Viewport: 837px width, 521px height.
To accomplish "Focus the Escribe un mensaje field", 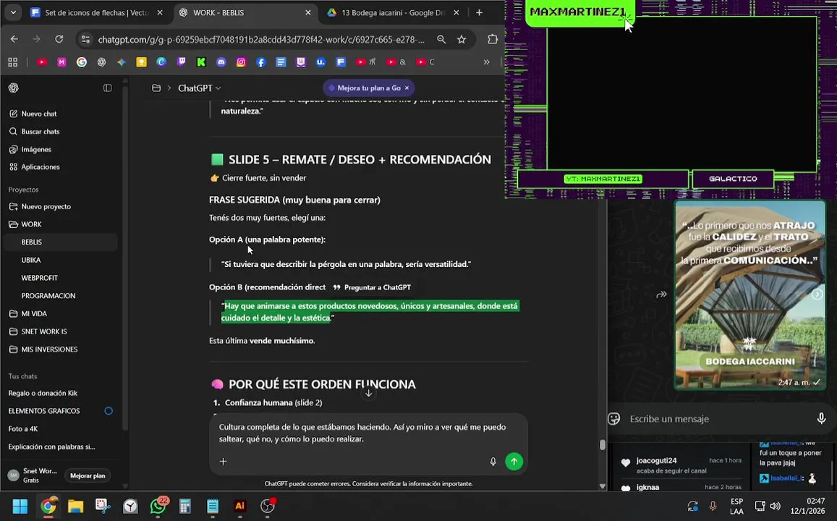I will (718, 419).
